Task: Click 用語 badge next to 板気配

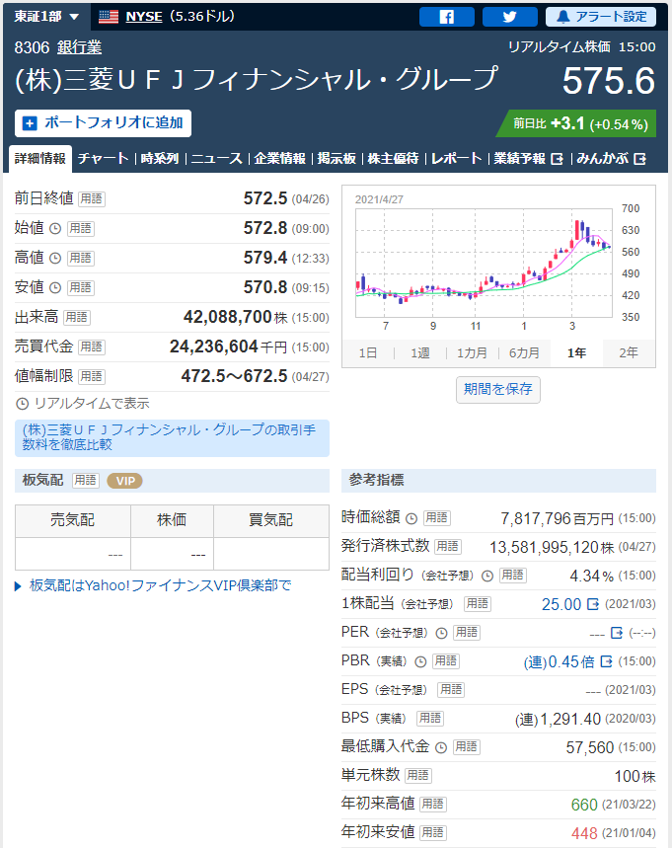Action: click(x=86, y=480)
